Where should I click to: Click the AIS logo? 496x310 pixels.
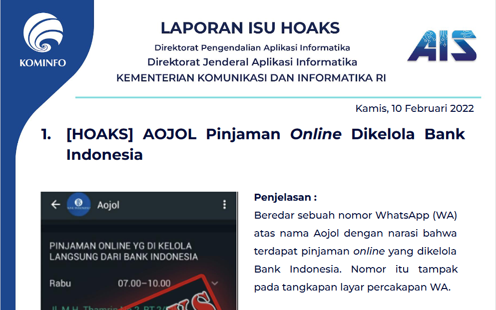(x=442, y=45)
